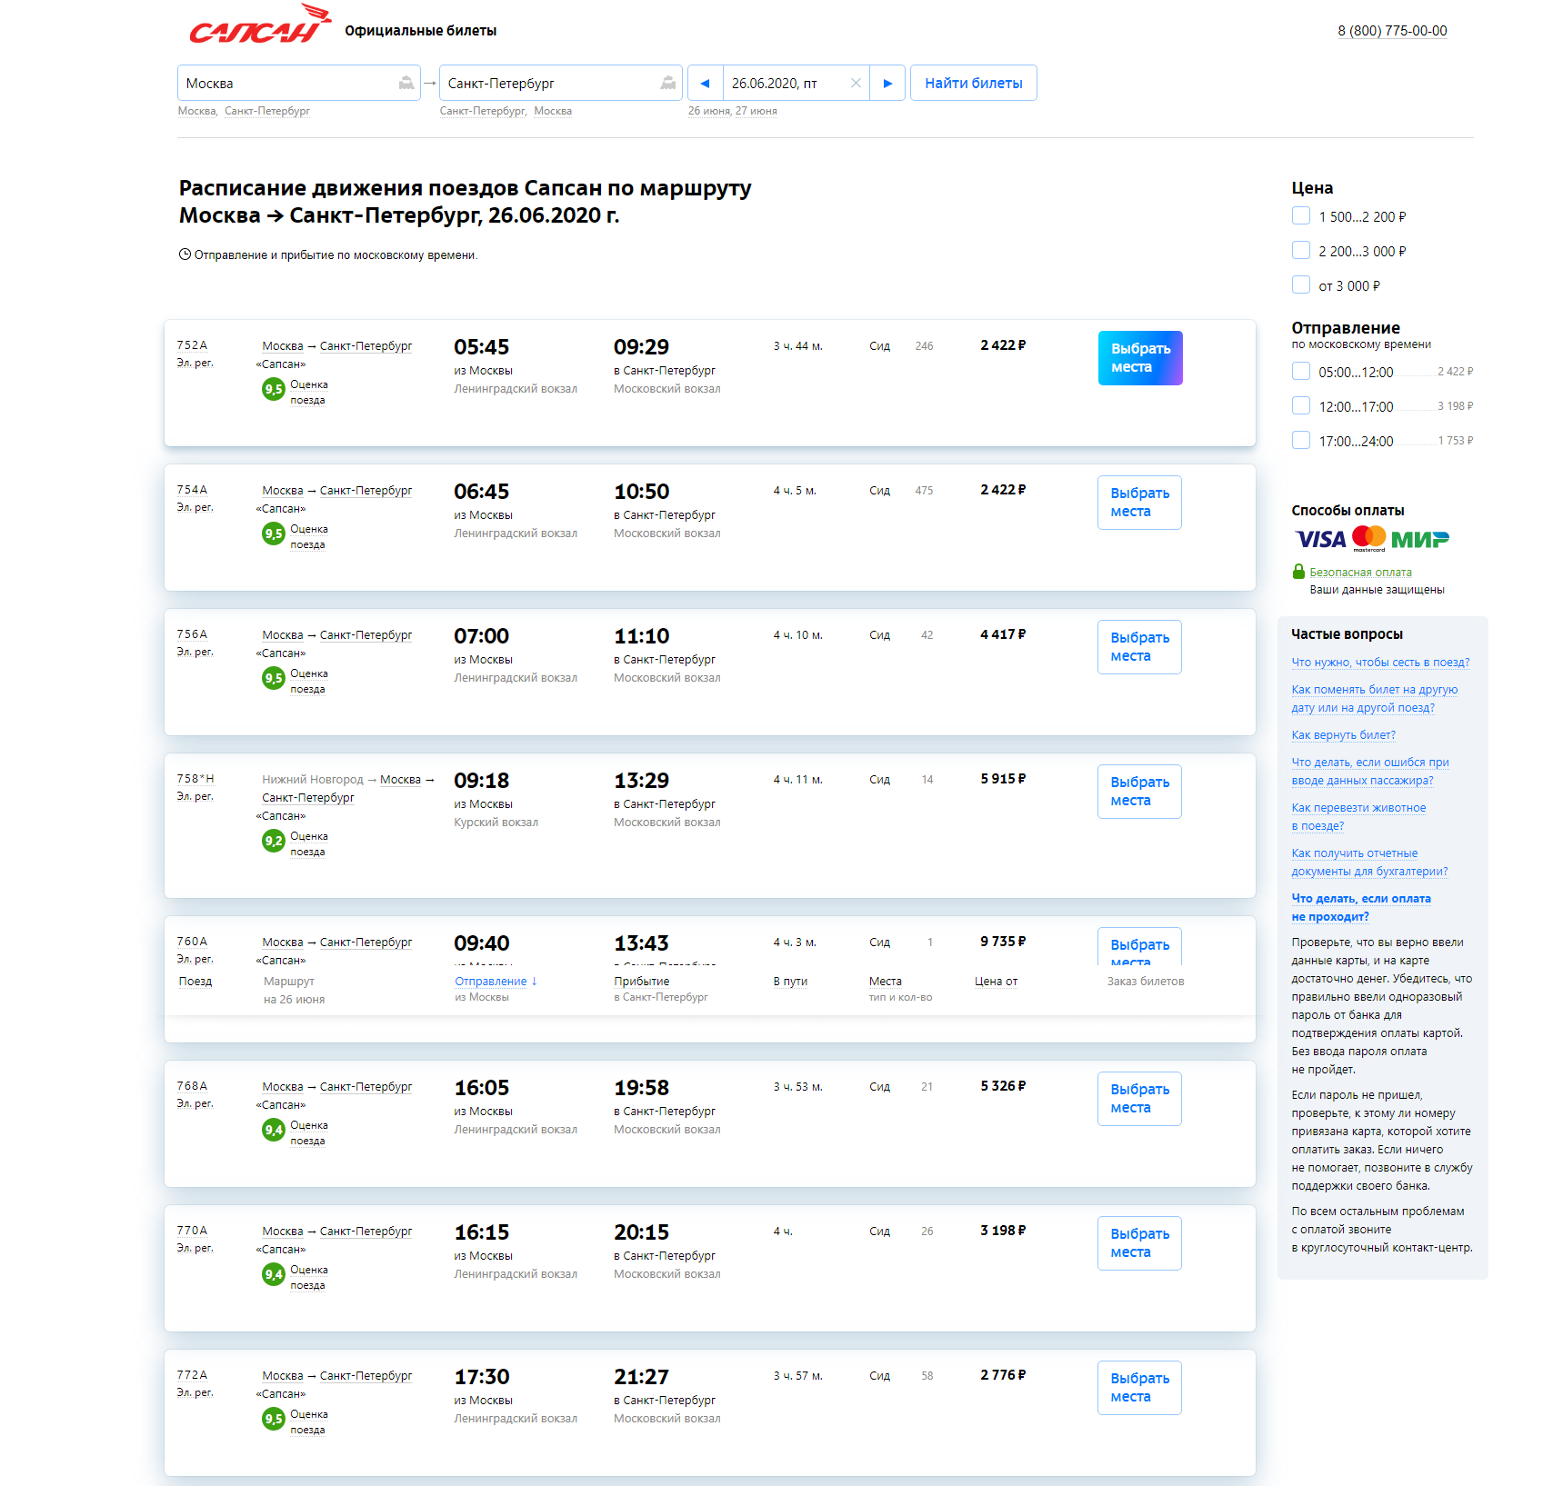Choose seats for the 06:45 train
The height and width of the screenshot is (1486, 1553).
tap(1139, 503)
